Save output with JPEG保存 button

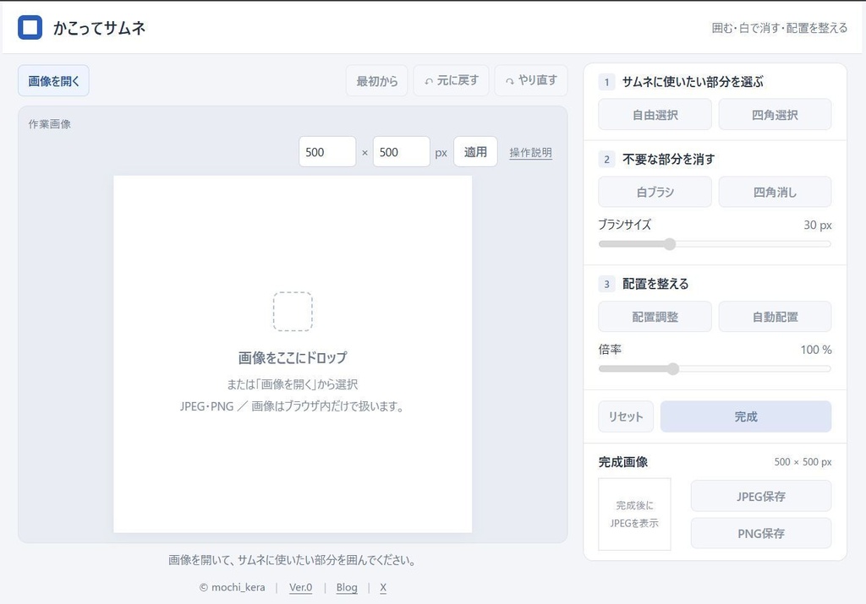point(761,496)
